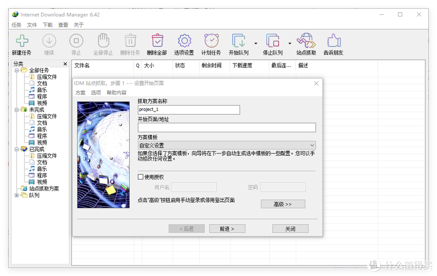Open 停止队列 dropdown arrow

[x=290, y=44]
